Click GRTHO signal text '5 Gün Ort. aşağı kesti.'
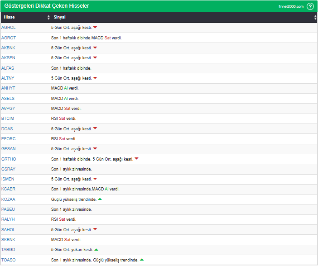The width and height of the screenshot is (318, 266). (x=113, y=159)
